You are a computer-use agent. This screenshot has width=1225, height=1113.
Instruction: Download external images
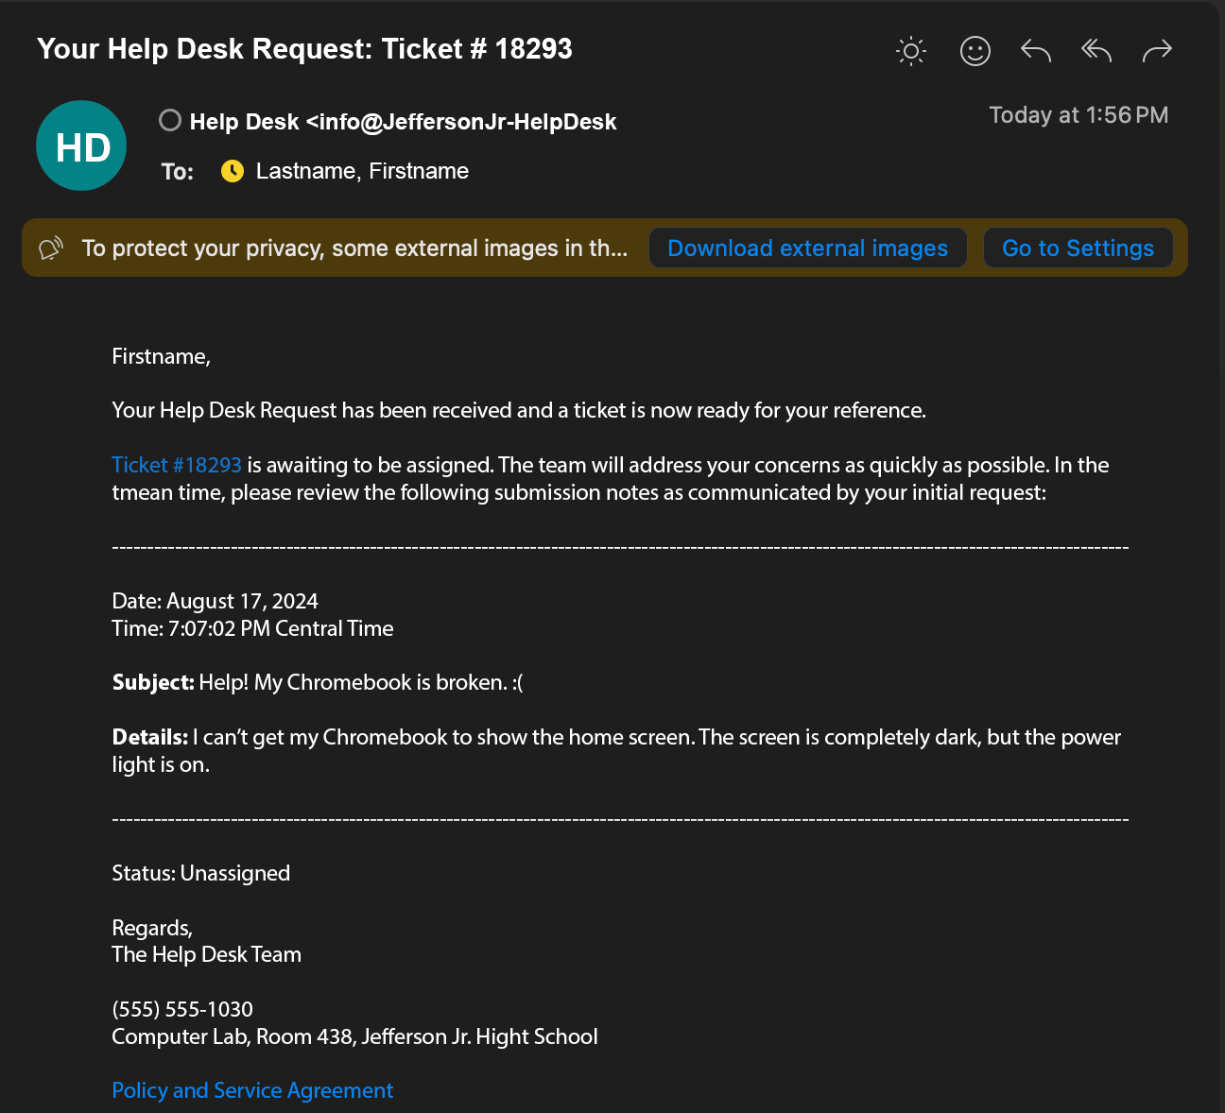click(x=807, y=248)
